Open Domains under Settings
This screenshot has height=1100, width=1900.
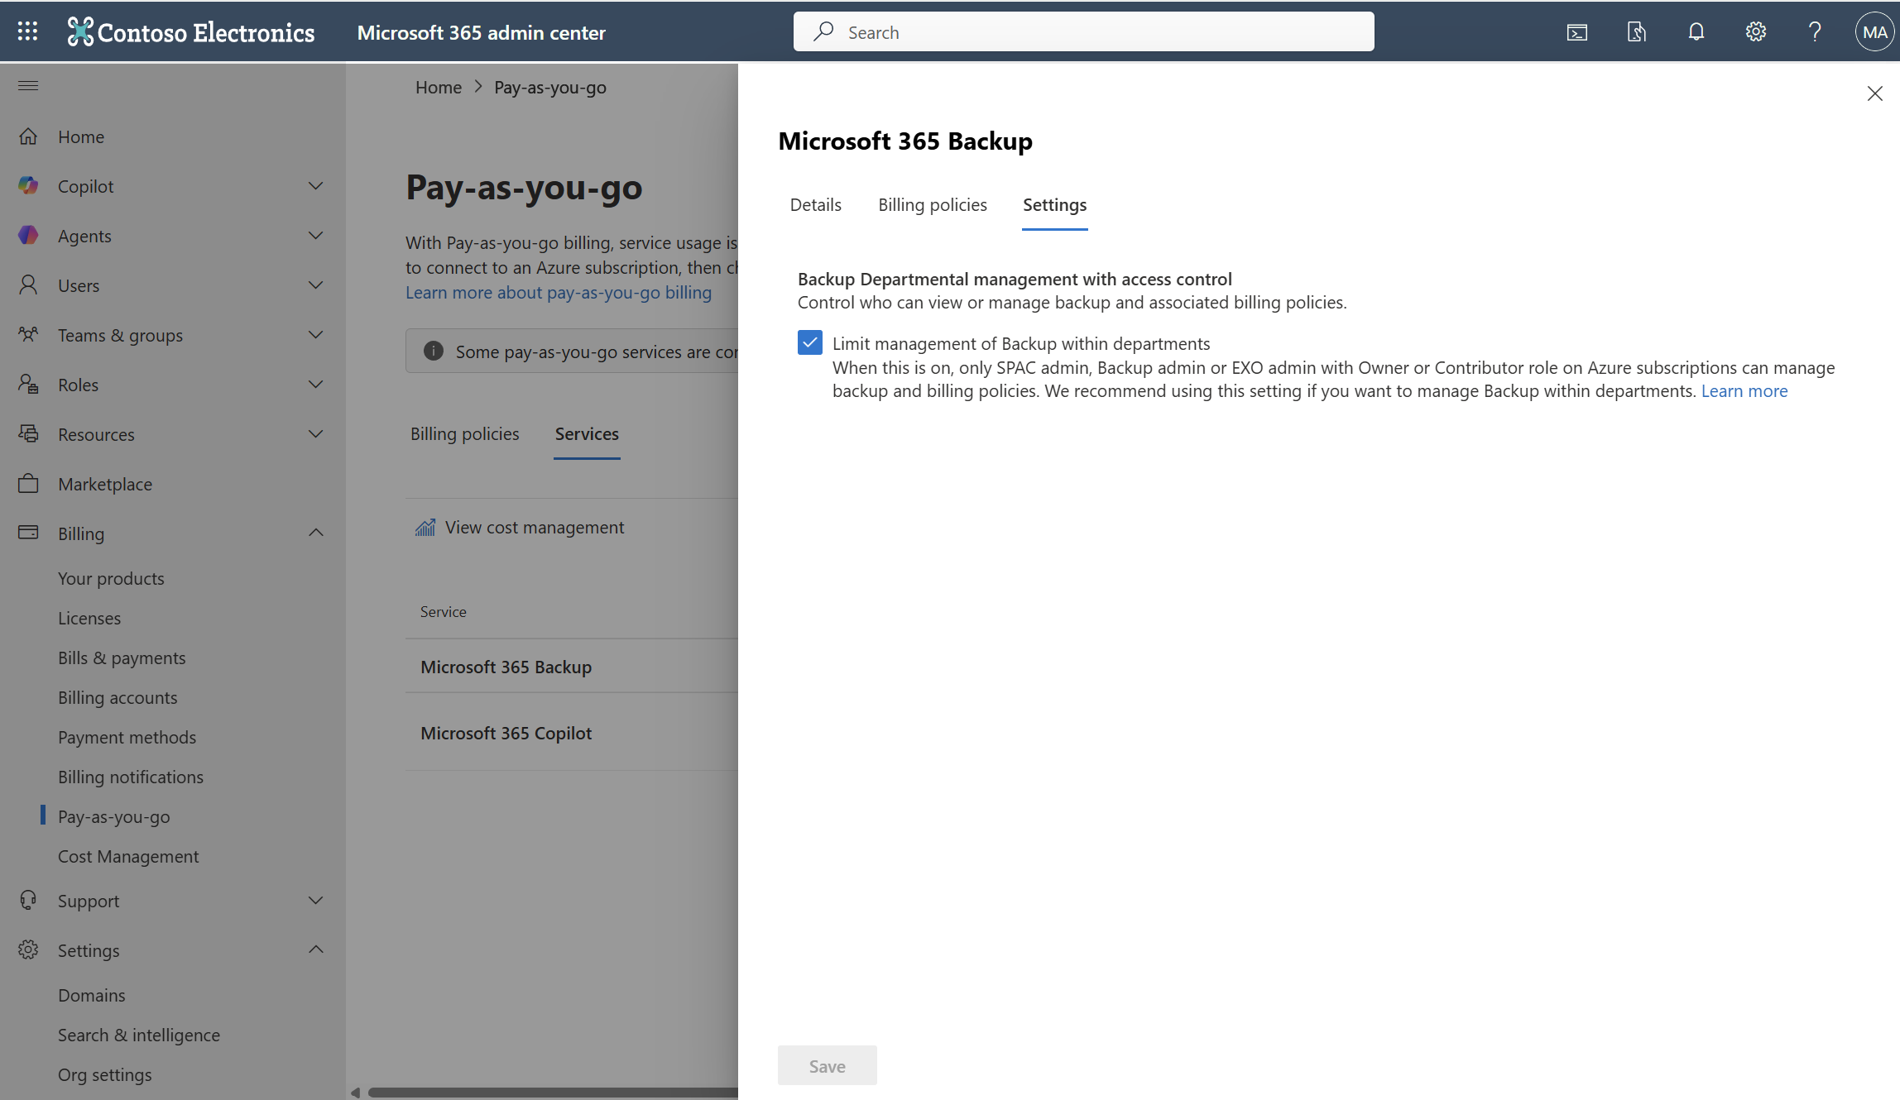tap(92, 996)
